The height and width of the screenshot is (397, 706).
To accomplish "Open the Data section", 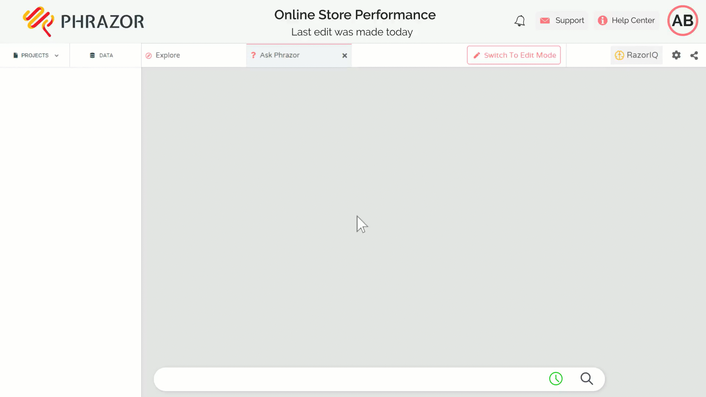I will pos(101,55).
